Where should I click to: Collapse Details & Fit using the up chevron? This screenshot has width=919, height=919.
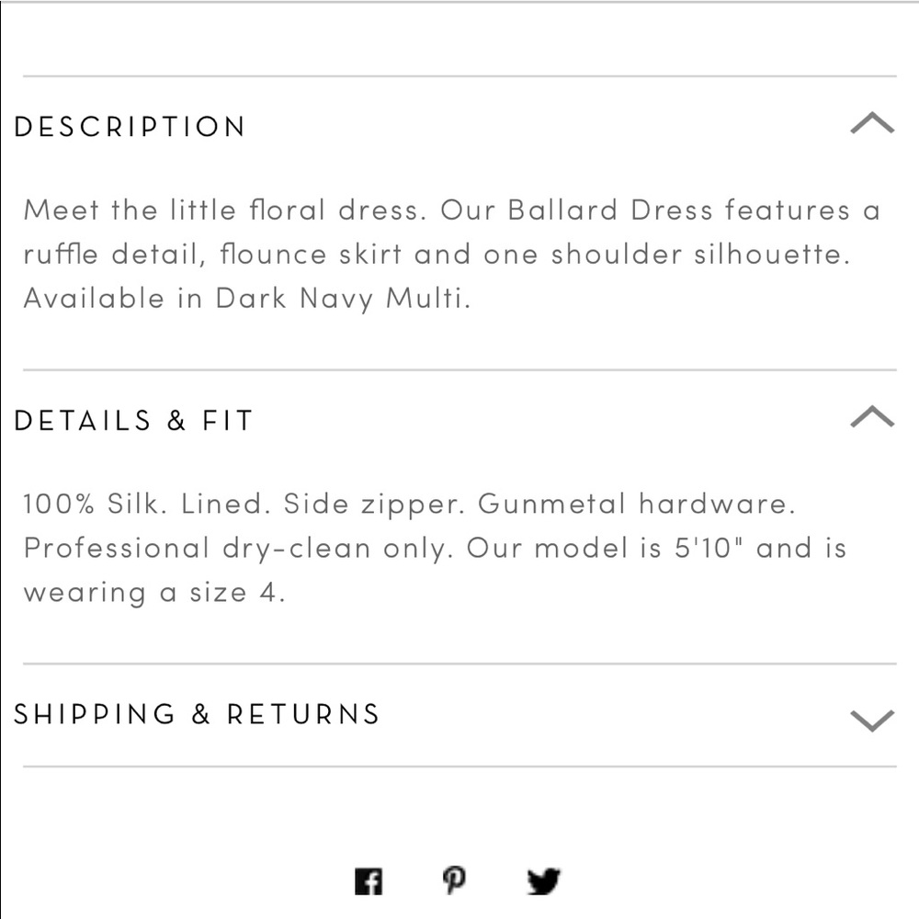pyautogui.click(x=872, y=416)
